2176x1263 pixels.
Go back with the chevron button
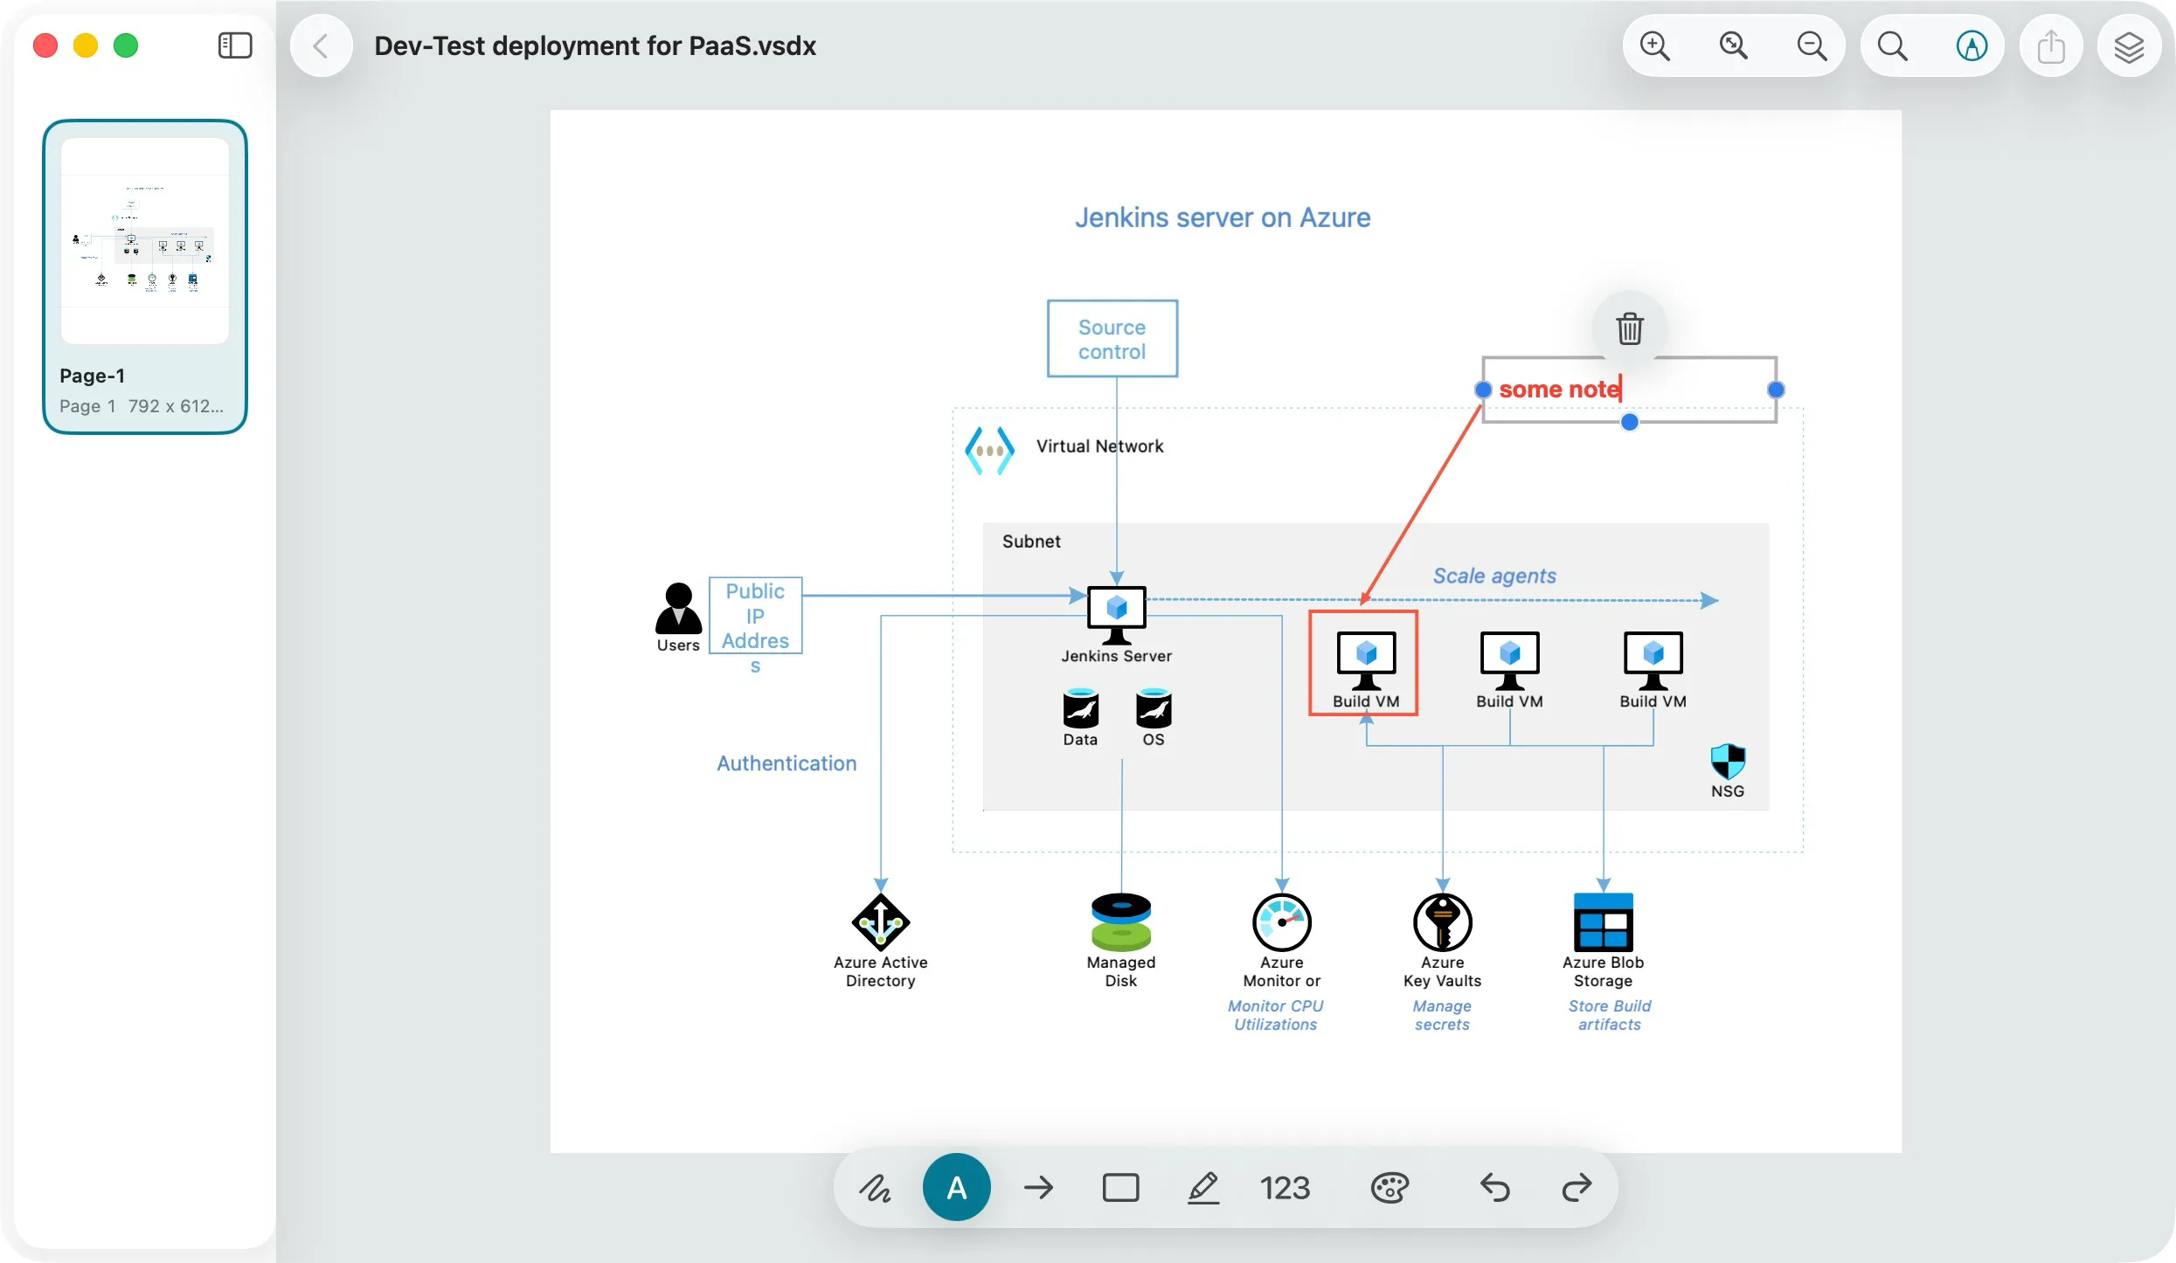(x=321, y=45)
